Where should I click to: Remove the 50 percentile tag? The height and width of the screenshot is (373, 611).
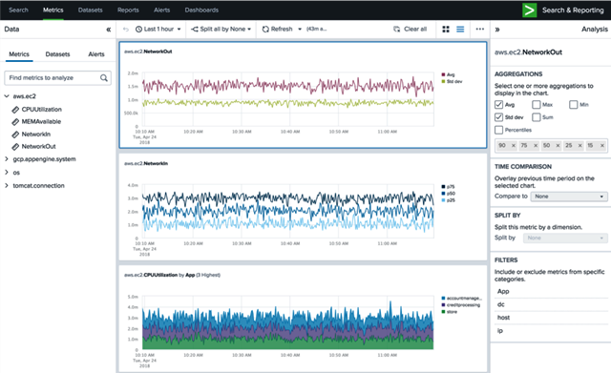[558, 146]
